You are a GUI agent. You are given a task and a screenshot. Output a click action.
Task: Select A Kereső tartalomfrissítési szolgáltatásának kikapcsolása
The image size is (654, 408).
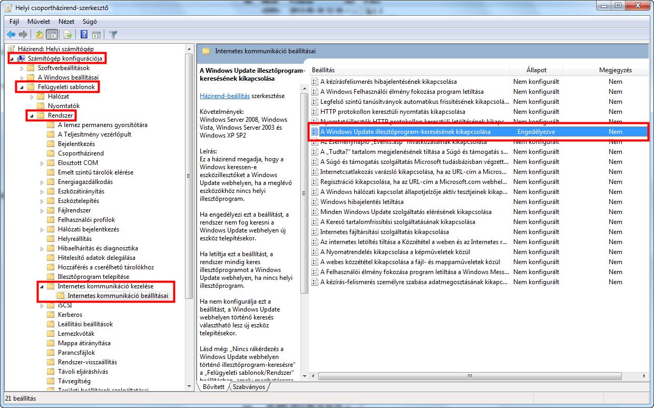398,222
